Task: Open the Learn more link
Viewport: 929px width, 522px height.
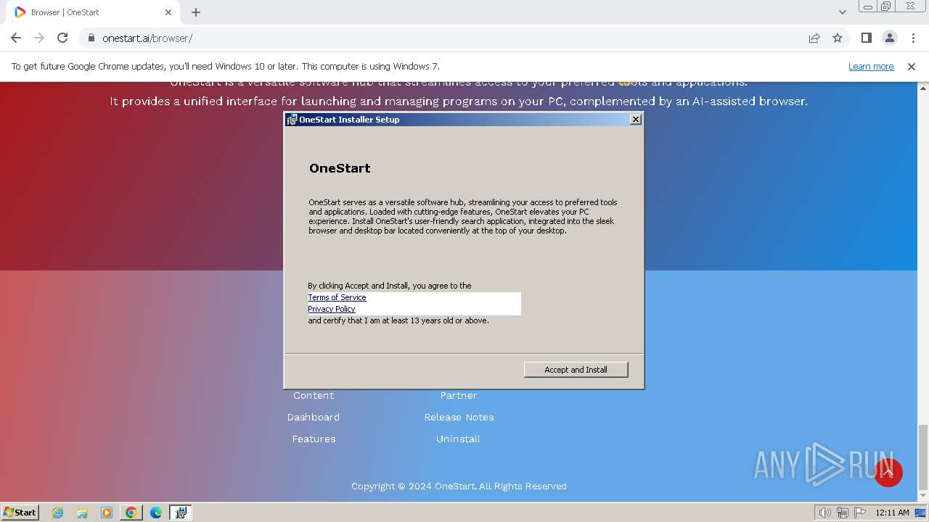Action: (x=871, y=67)
